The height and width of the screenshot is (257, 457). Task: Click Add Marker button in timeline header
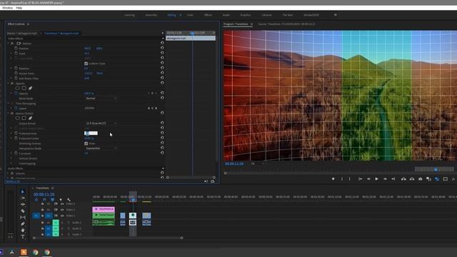[61, 200]
